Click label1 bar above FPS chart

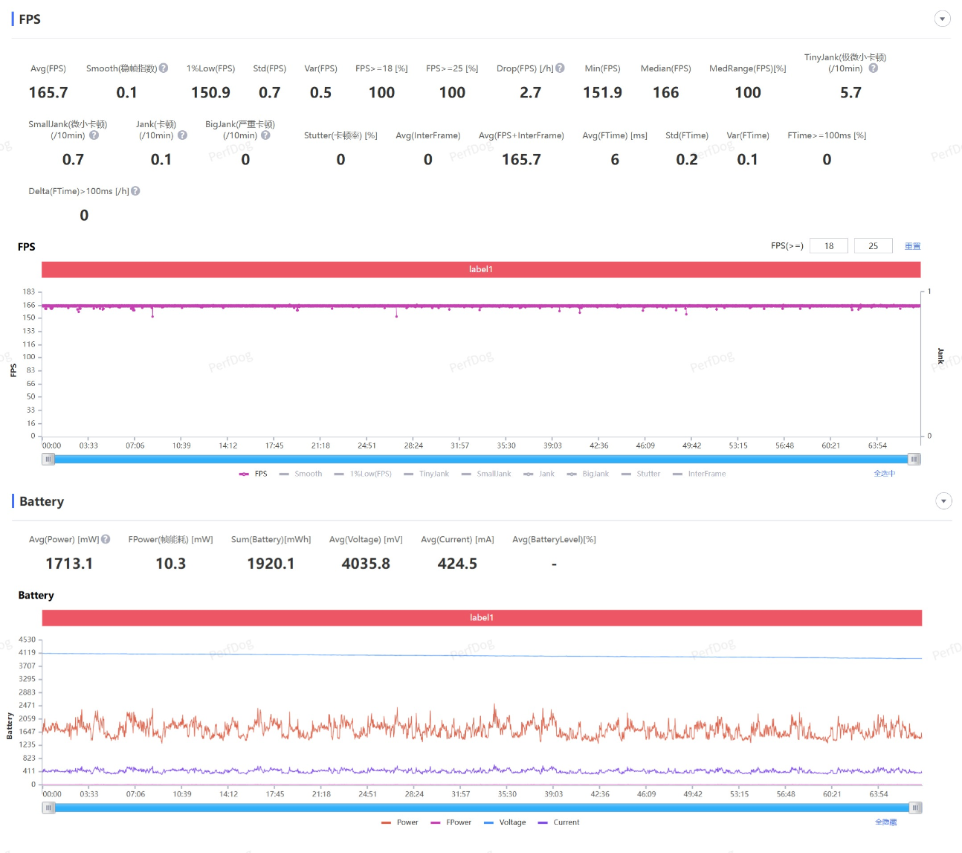pos(480,269)
